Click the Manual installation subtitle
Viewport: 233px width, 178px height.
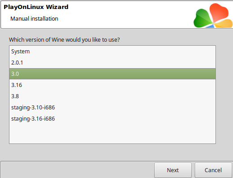(x=34, y=19)
